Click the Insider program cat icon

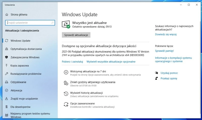click(7, 115)
